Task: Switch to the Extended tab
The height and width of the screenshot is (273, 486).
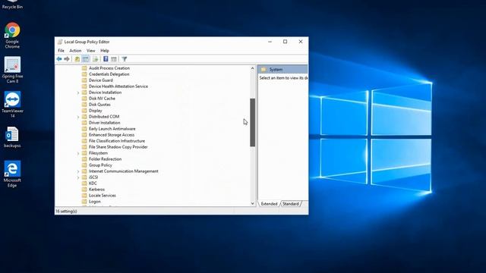Action: click(269, 204)
